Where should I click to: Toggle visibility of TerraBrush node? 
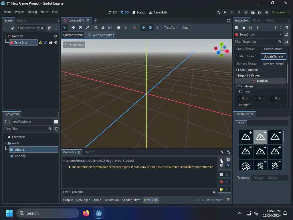(56, 42)
